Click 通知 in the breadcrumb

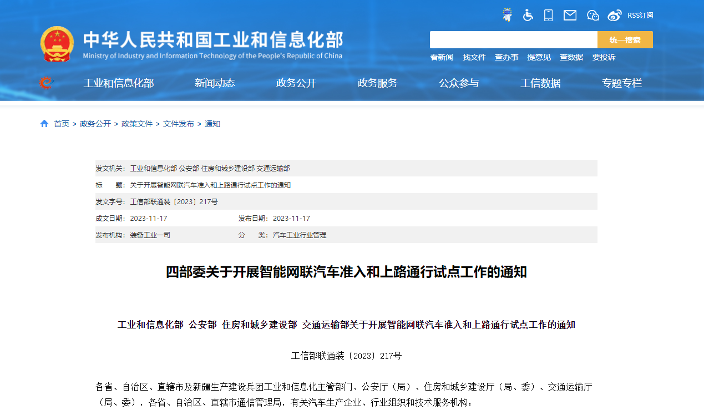pos(212,124)
